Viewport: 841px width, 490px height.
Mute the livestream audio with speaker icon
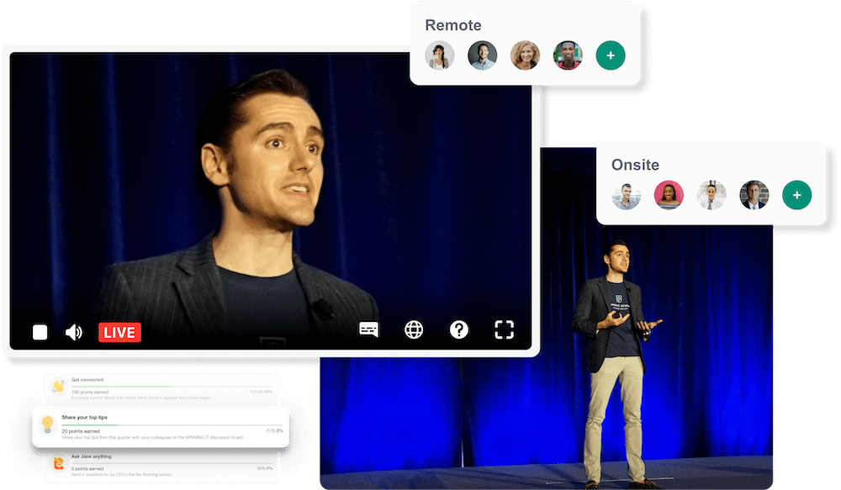click(74, 332)
